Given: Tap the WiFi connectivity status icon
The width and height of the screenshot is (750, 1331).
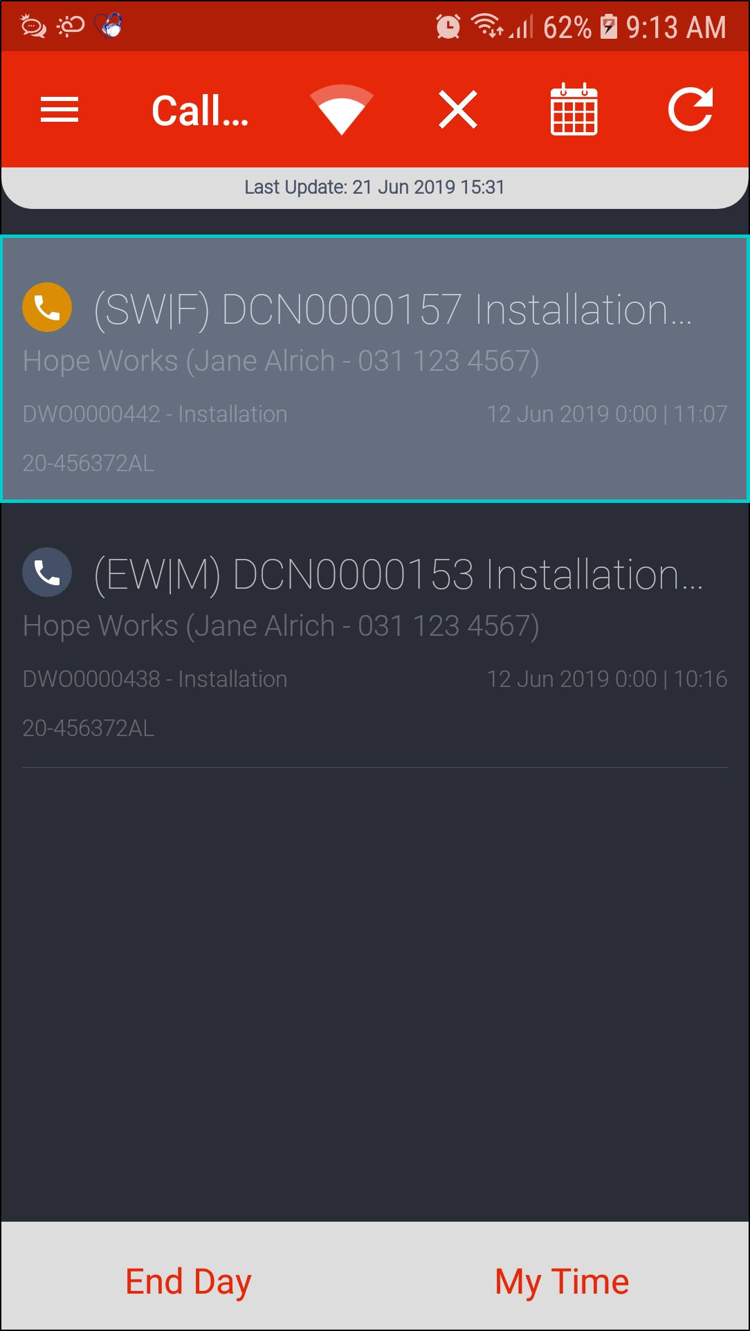Looking at the screenshot, I should 342,110.
